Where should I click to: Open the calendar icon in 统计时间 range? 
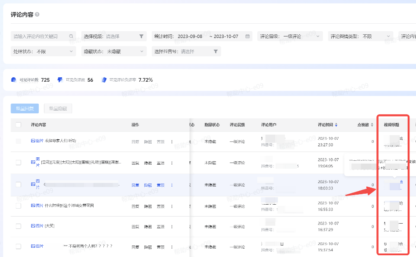pos(247,36)
